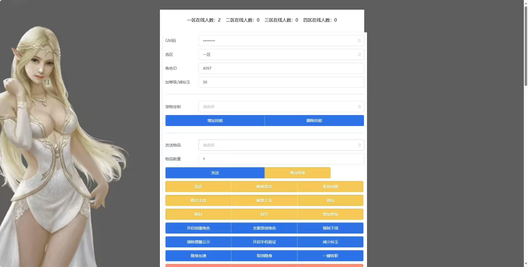Screen dimensions: 528x267
Task: Click the yellow 禁言 button
Action: [x=198, y=187]
